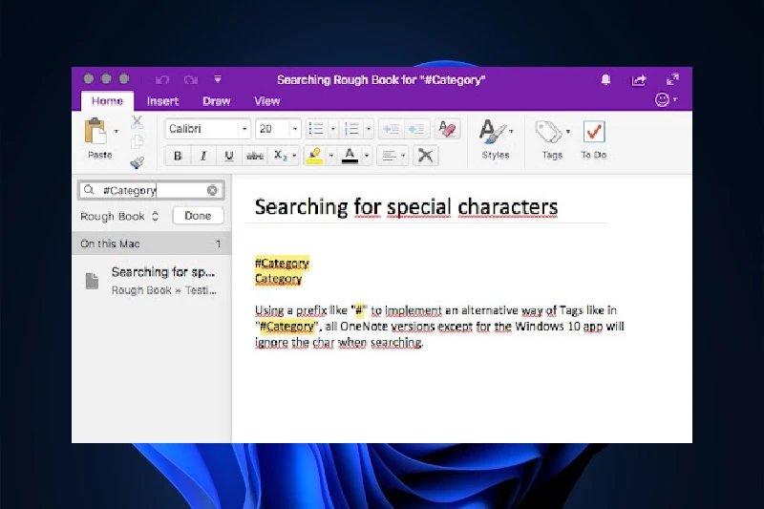Insert a numbered list

(351, 129)
